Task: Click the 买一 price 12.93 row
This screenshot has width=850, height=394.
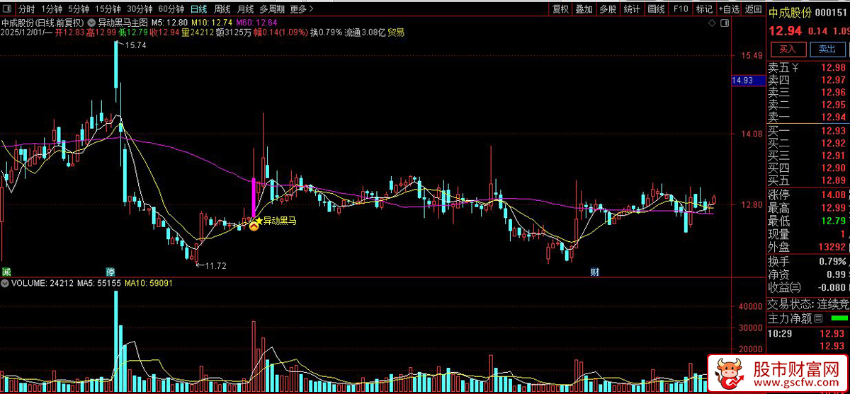Action: coord(808,131)
